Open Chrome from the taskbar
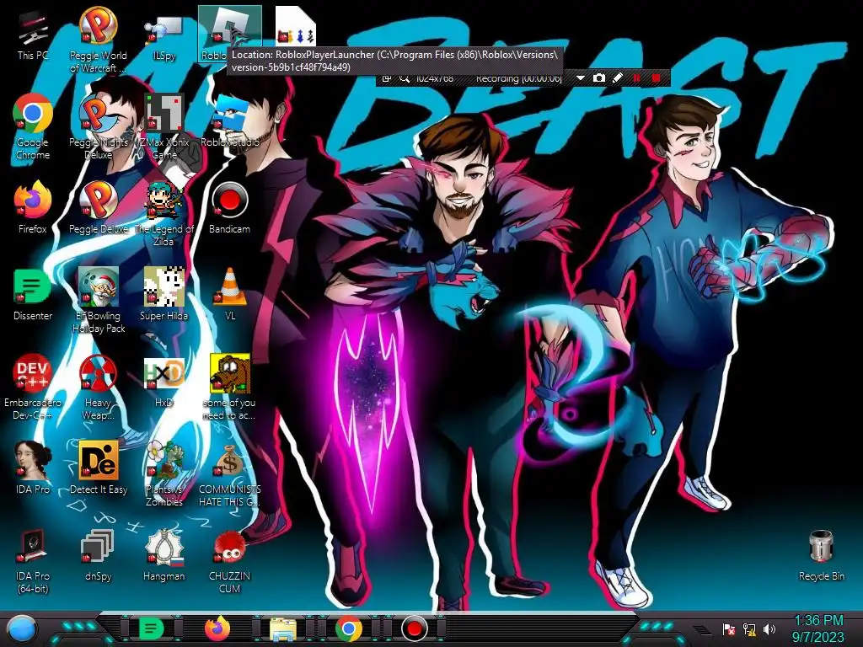863x647 pixels. [x=348, y=628]
